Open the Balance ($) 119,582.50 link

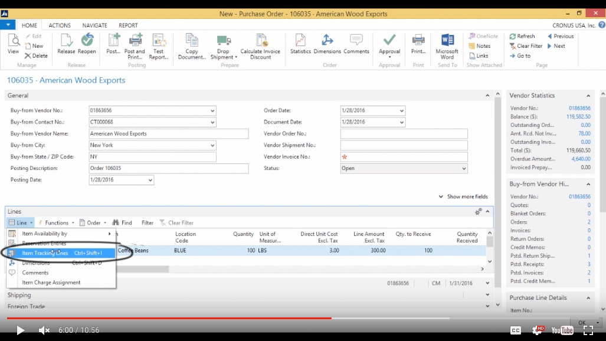pos(578,116)
